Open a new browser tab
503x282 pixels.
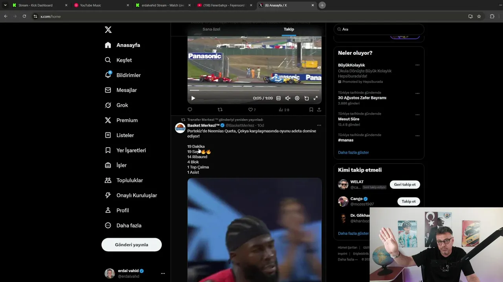coord(322,5)
